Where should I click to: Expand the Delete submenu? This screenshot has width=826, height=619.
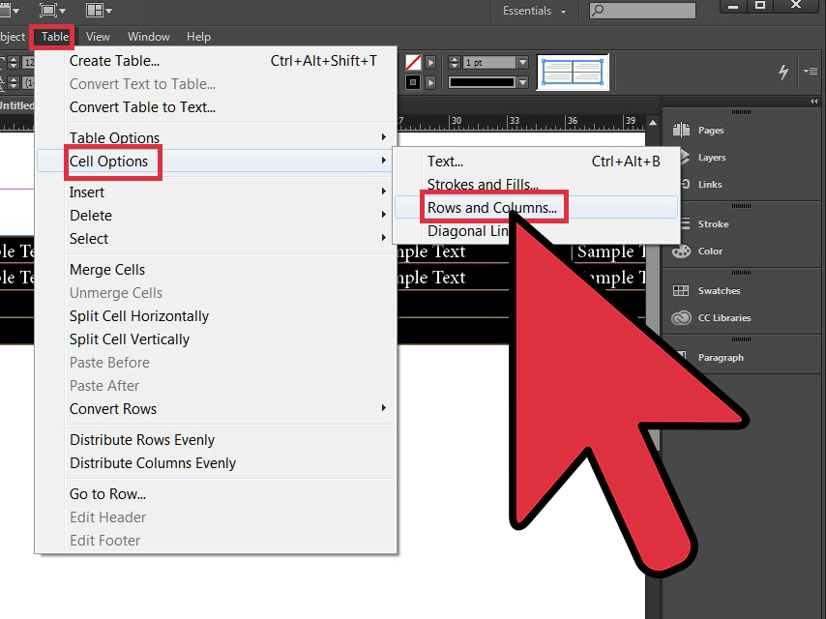(x=216, y=215)
